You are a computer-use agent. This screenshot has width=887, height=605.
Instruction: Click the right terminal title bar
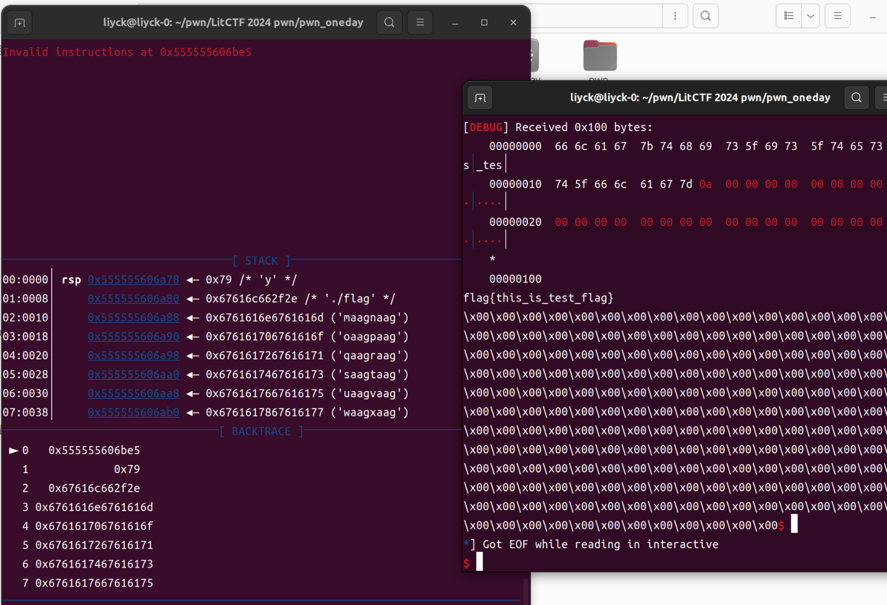pos(699,98)
